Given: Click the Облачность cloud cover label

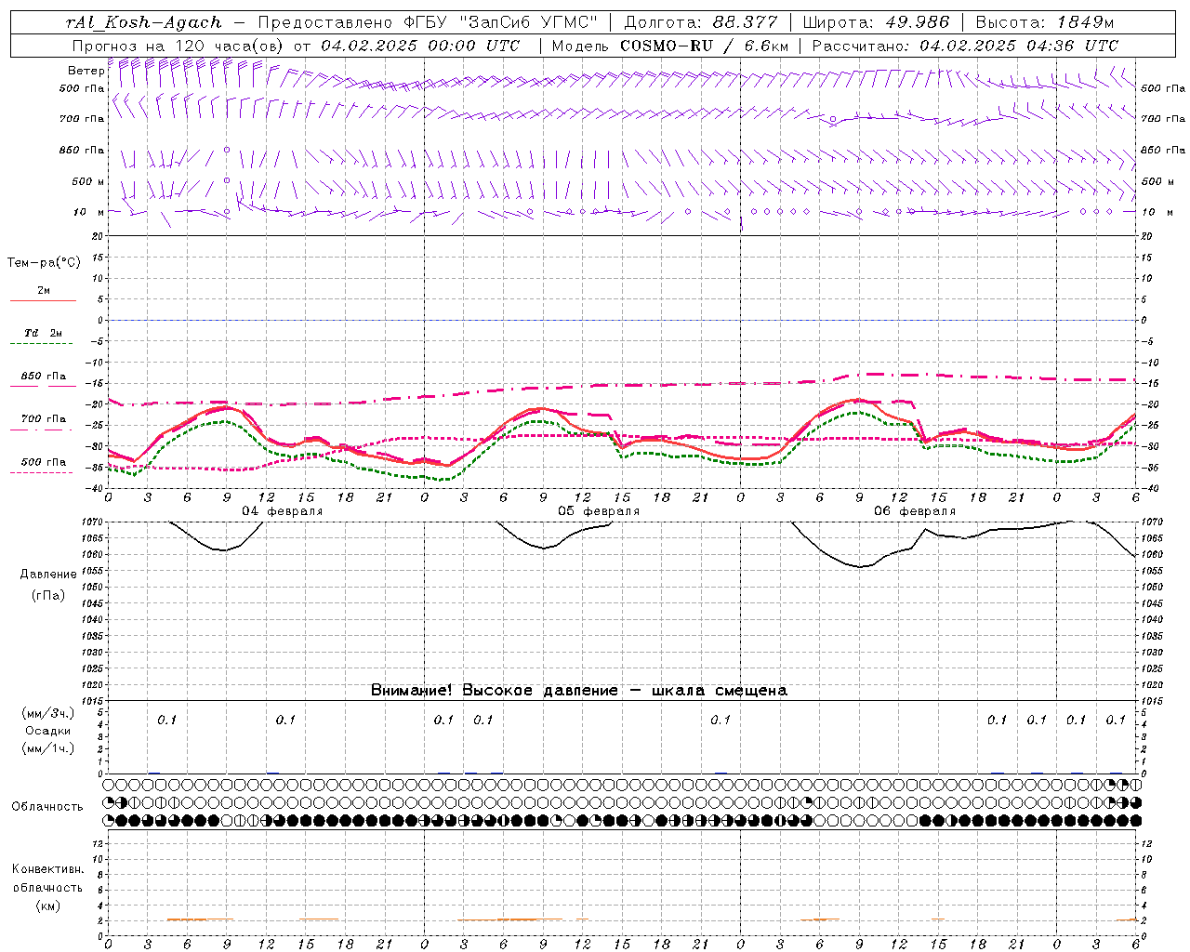Looking at the screenshot, I should click(47, 806).
